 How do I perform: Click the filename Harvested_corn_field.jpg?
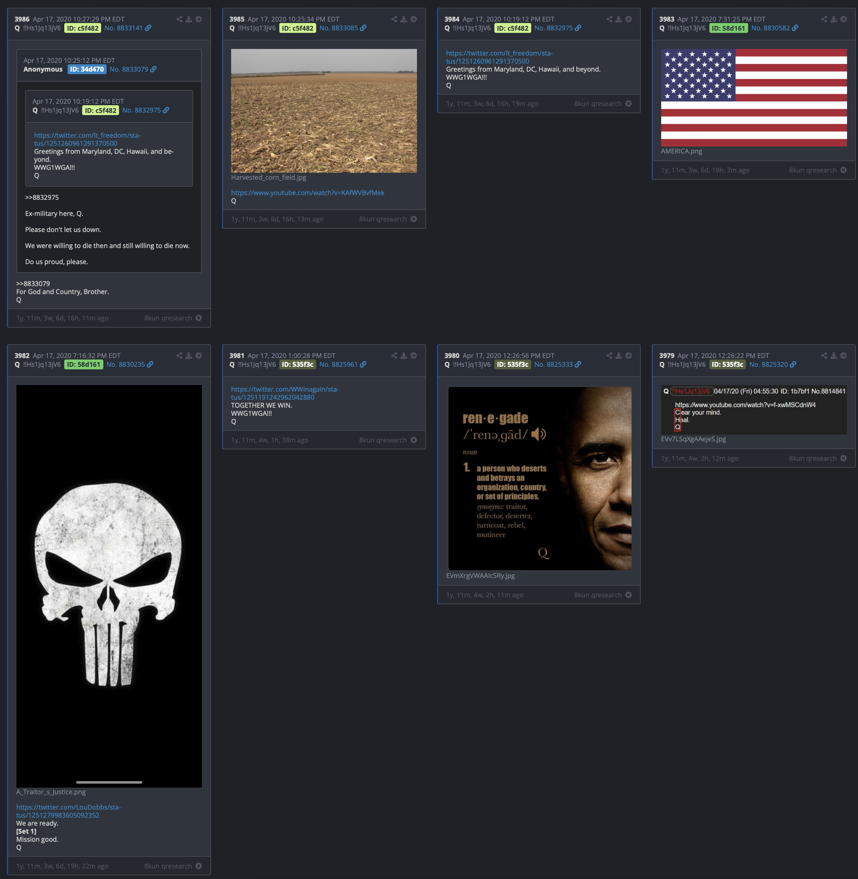point(269,177)
